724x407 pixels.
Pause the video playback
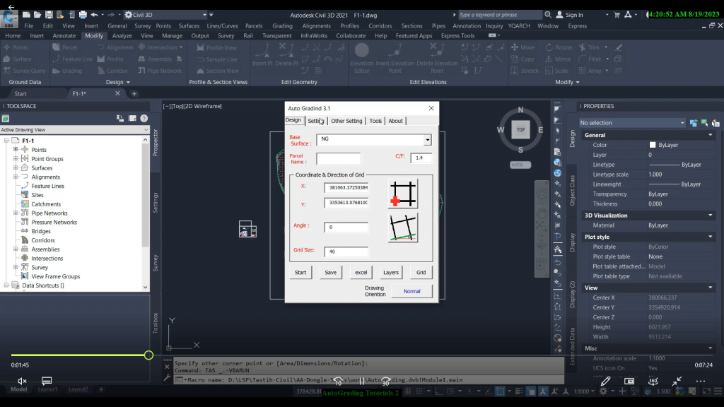coord(362,382)
